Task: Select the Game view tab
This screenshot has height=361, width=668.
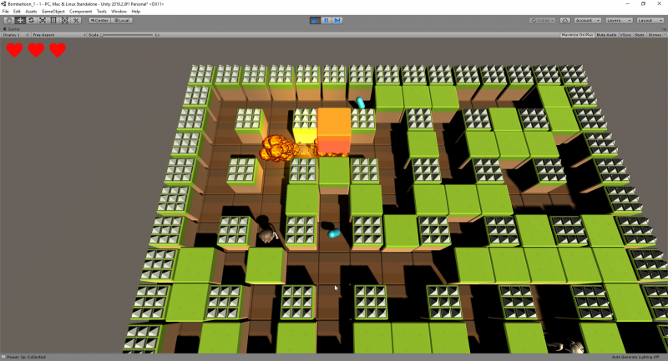Action: click(12, 29)
